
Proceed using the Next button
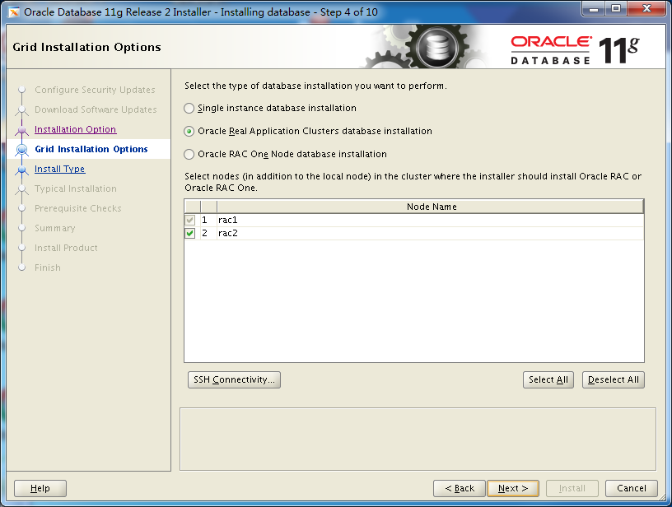[512, 487]
